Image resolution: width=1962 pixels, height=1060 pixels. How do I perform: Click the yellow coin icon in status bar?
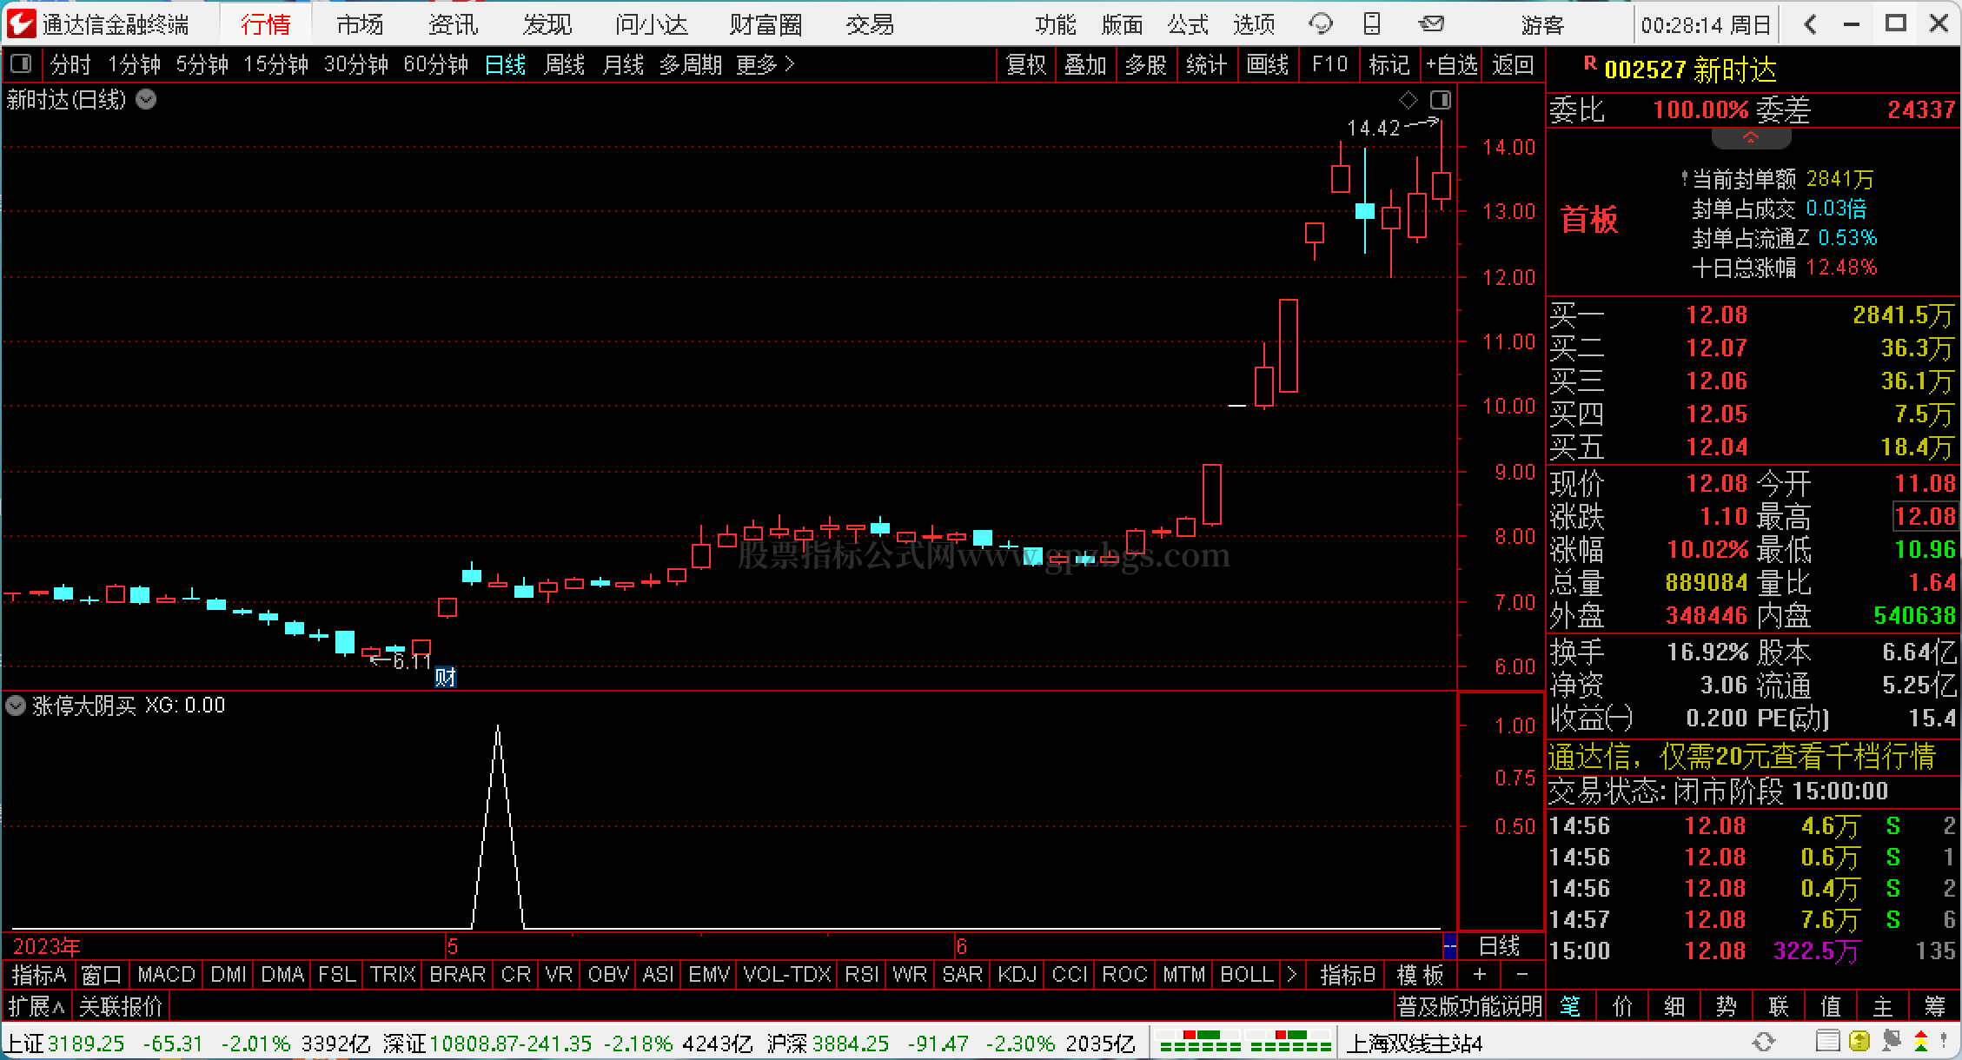pos(1859,1041)
